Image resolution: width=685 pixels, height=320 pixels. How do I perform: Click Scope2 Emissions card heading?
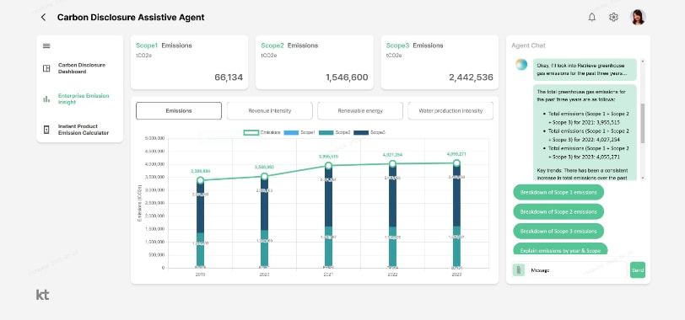[x=289, y=45]
